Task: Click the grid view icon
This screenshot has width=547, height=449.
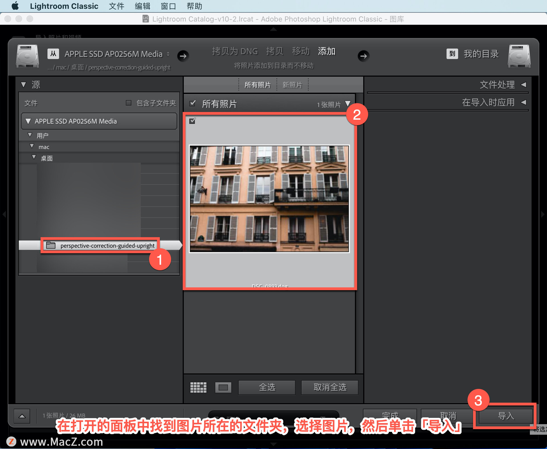Action: click(x=198, y=388)
